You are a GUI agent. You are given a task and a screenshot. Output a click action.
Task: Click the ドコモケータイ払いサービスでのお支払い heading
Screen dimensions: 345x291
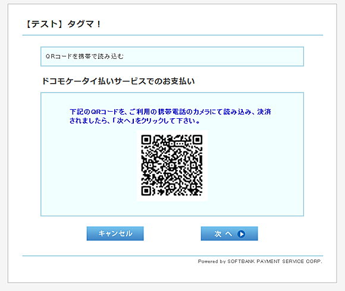[118, 81]
